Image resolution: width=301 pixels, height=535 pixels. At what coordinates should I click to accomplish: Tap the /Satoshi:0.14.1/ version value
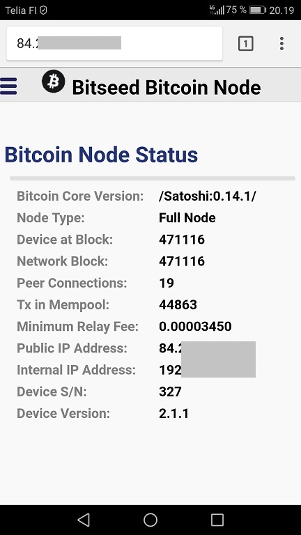click(207, 196)
